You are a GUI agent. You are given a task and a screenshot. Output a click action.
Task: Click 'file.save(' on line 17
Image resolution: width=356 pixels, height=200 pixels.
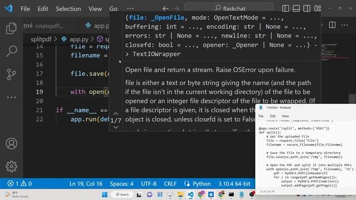[90, 73]
